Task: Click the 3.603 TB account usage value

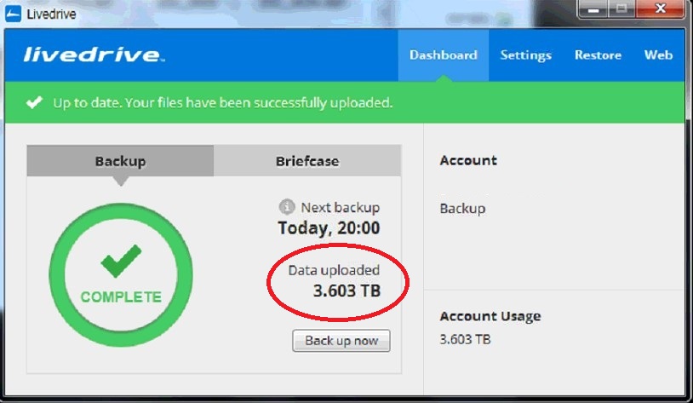Action: pyautogui.click(x=465, y=339)
